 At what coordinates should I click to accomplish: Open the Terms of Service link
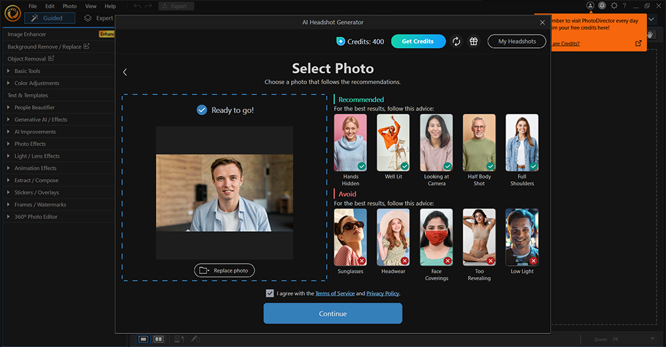pyautogui.click(x=335, y=294)
